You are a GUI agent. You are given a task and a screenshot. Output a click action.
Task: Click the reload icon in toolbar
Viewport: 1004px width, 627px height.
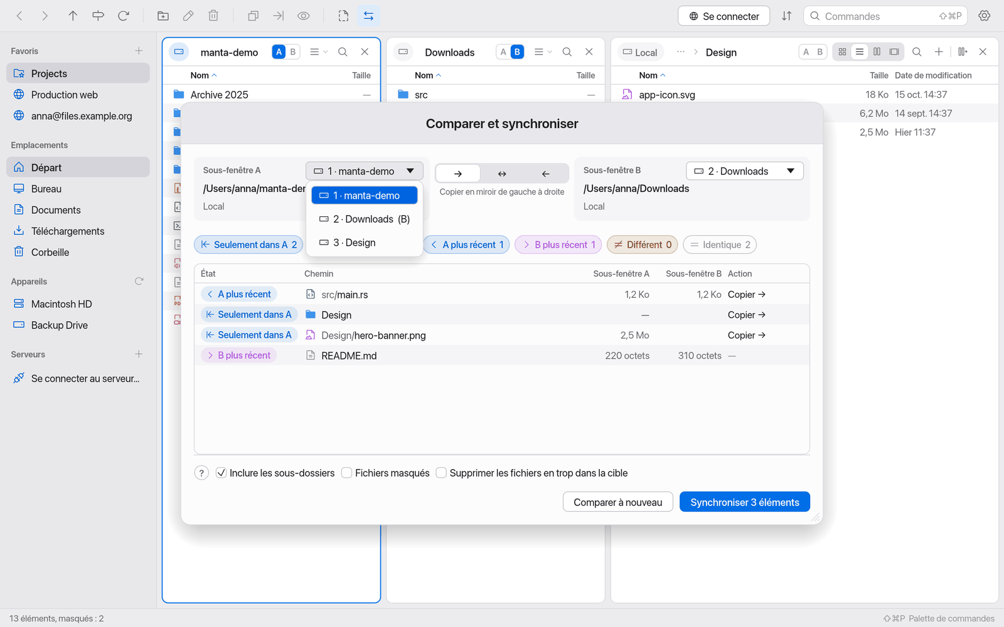click(x=124, y=16)
